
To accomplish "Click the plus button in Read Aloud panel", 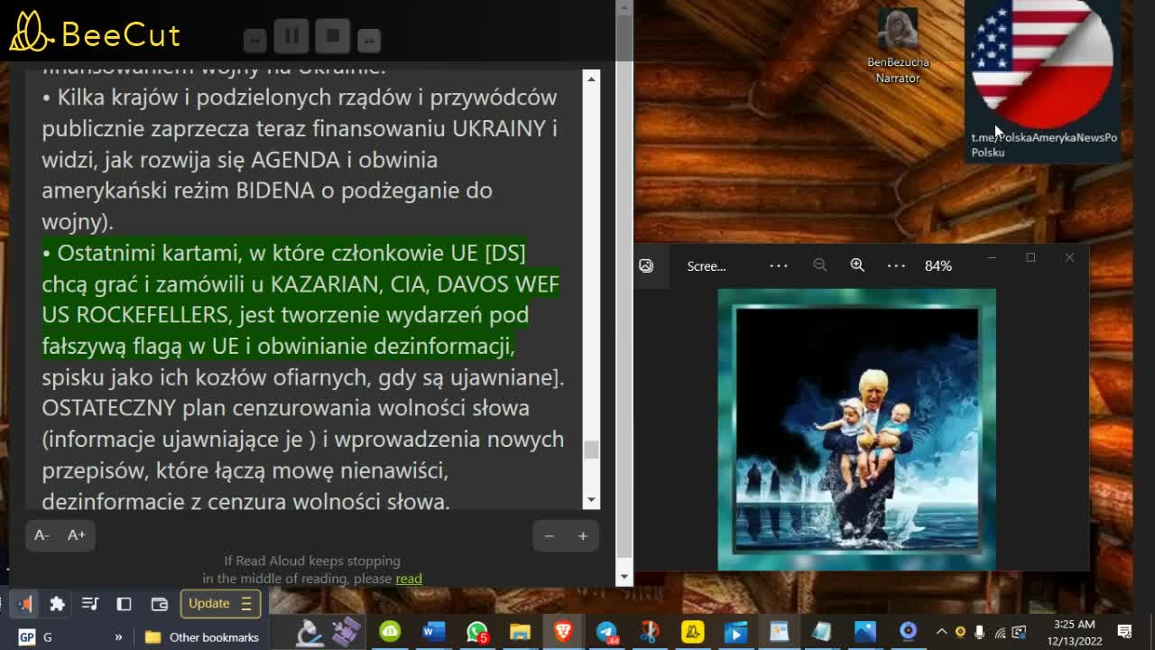I will pos(583,536).
